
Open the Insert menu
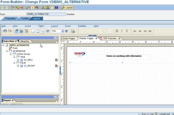point(28,26)
